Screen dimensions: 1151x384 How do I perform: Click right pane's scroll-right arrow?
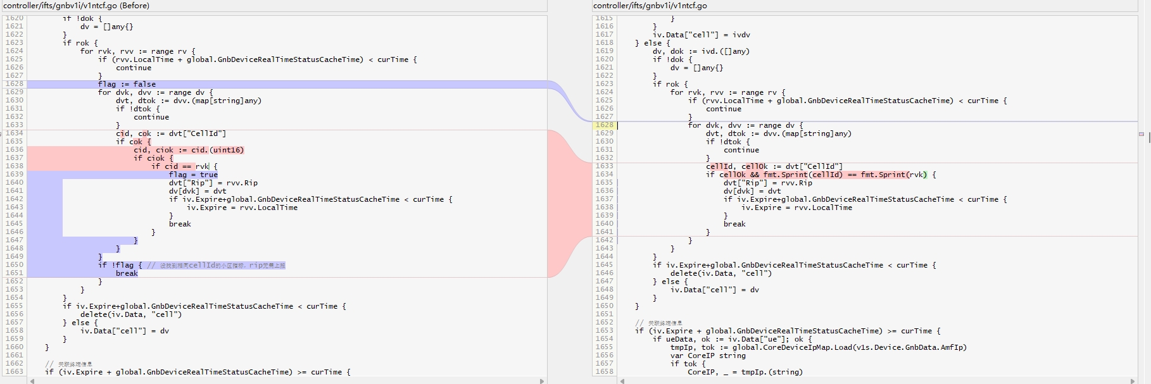click(1133, 381)
